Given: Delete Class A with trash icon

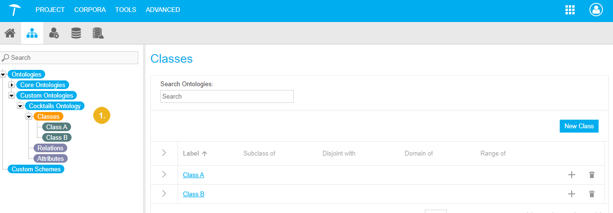Looking at the screenshot, I should pyautogui.click(x=592, y=175).
